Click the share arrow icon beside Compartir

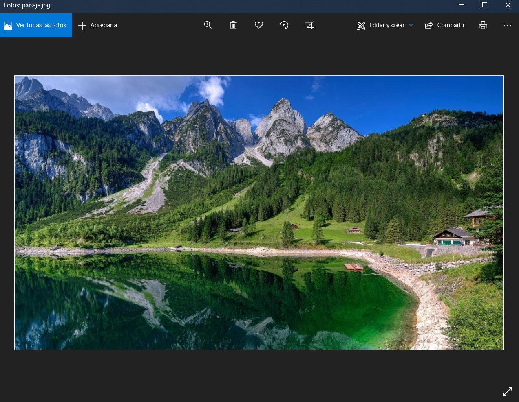point(429,26)
